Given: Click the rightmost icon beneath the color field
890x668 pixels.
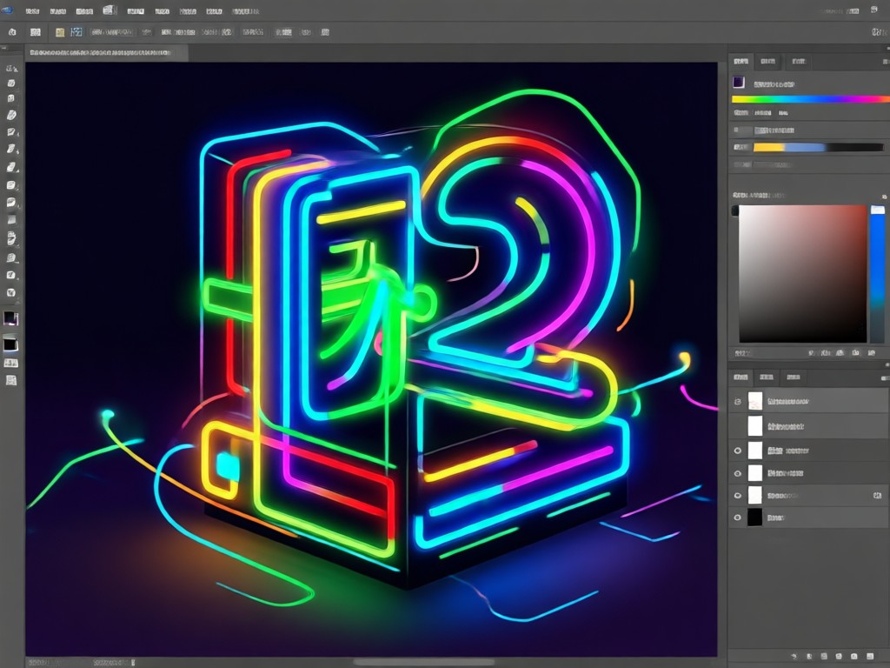Looking at the screenshot, I should pos(871,353).
